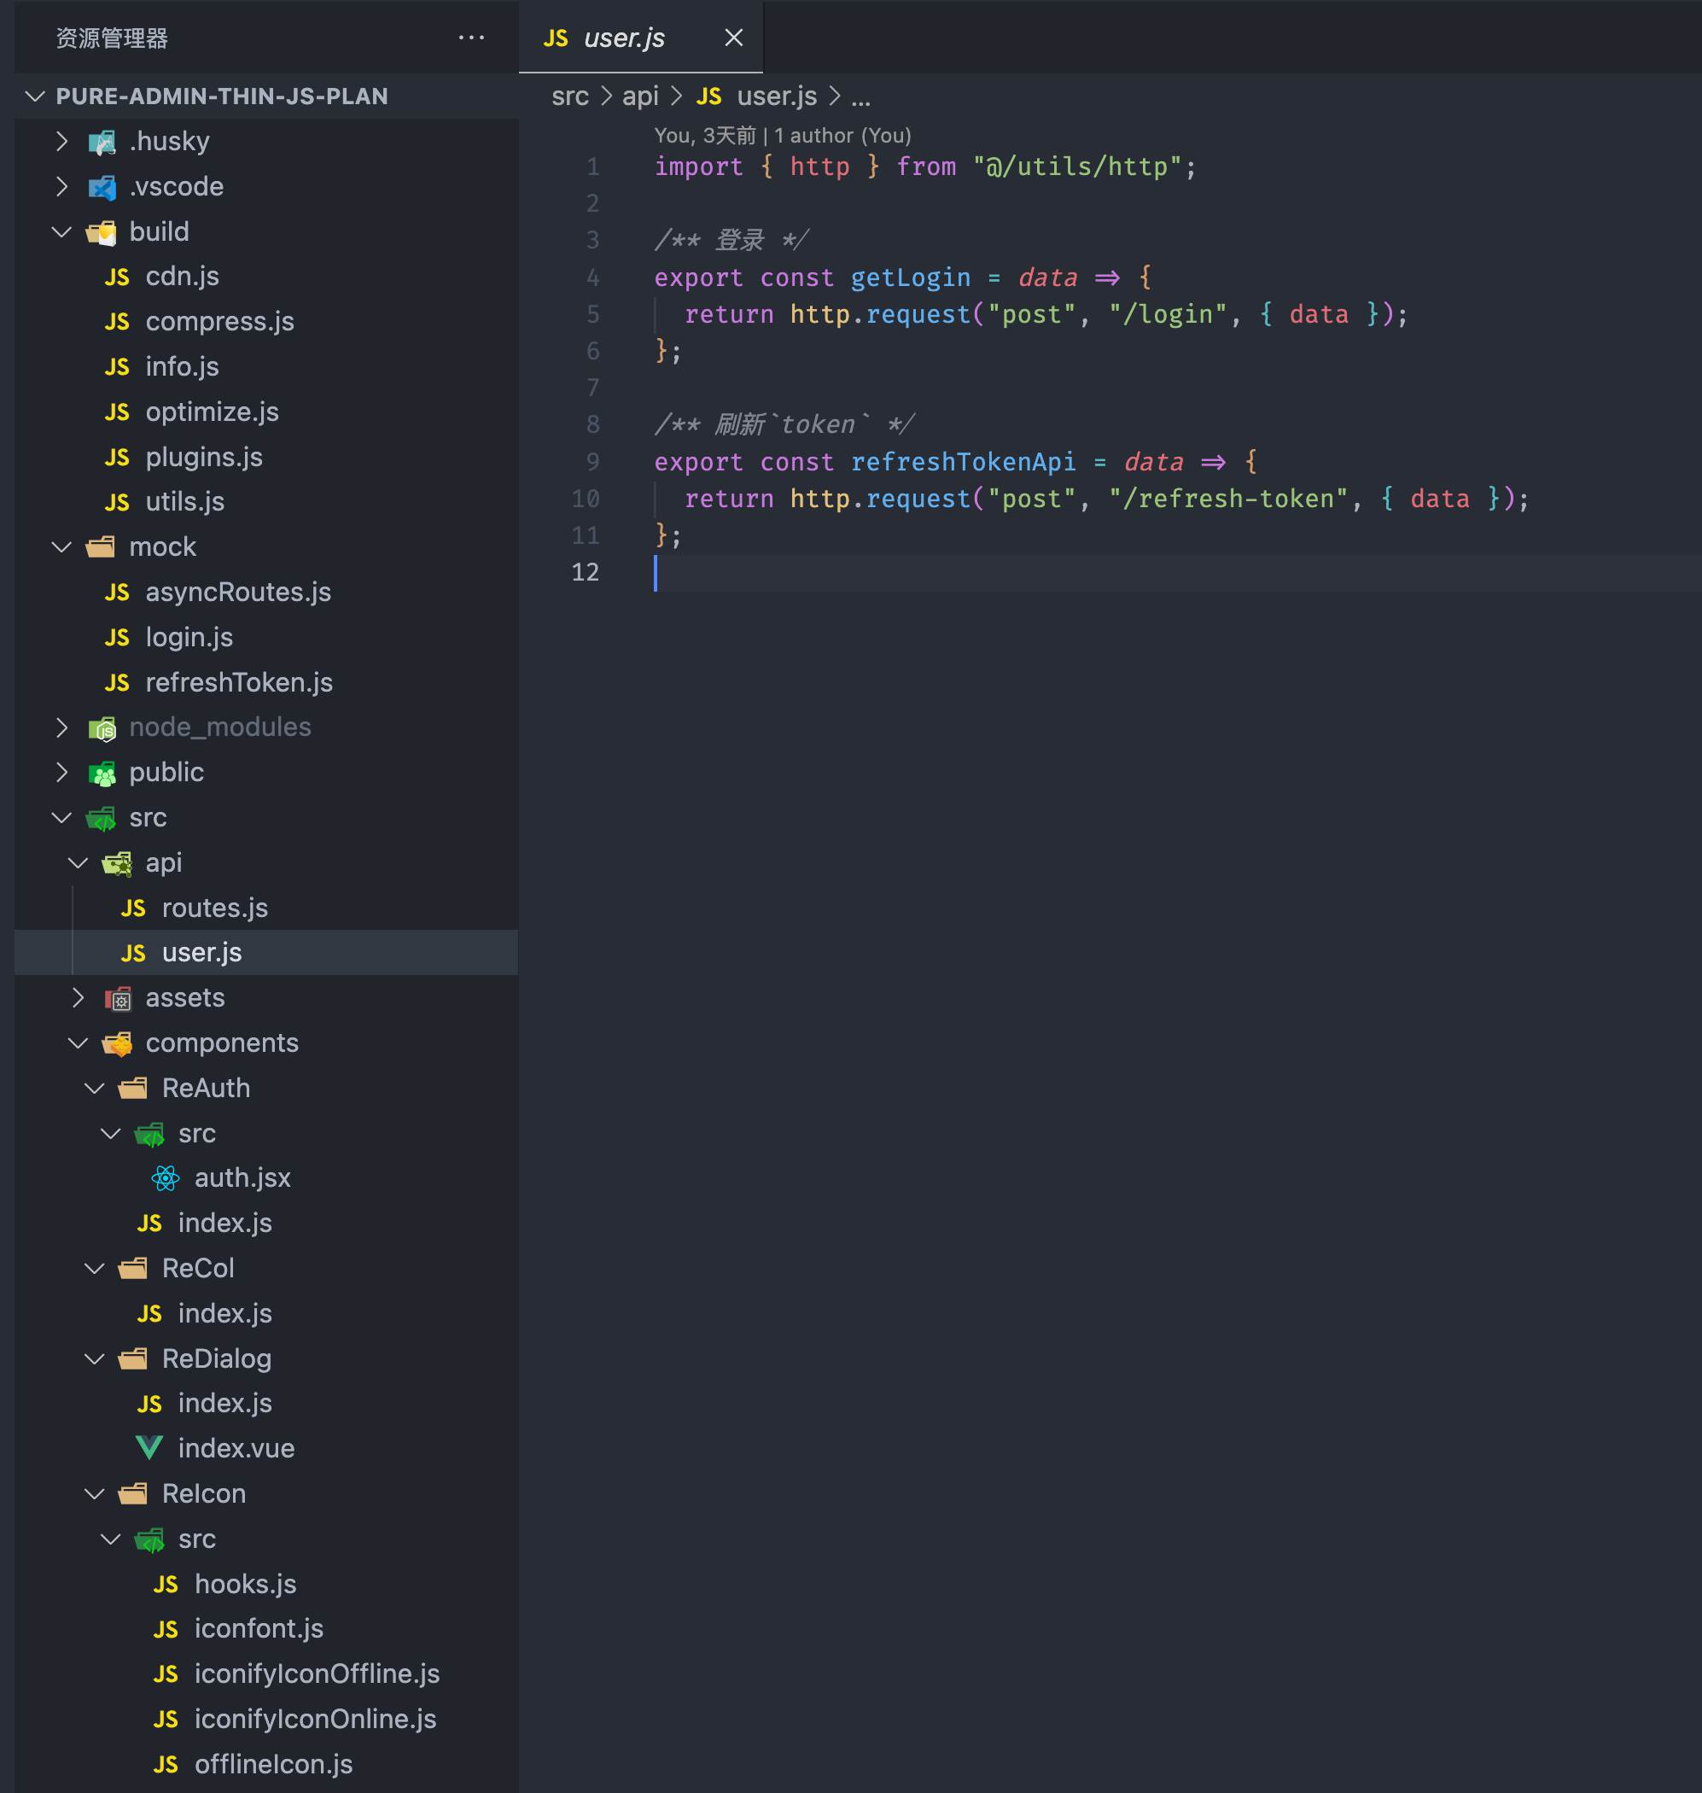Close the user.js tab
This screenshot has width=1702, height=1793.
733,38
